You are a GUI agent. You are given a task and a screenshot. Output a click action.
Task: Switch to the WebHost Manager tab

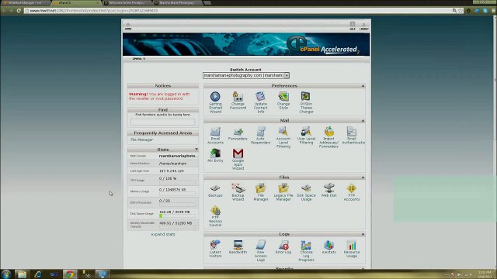[x=26, y=2]
